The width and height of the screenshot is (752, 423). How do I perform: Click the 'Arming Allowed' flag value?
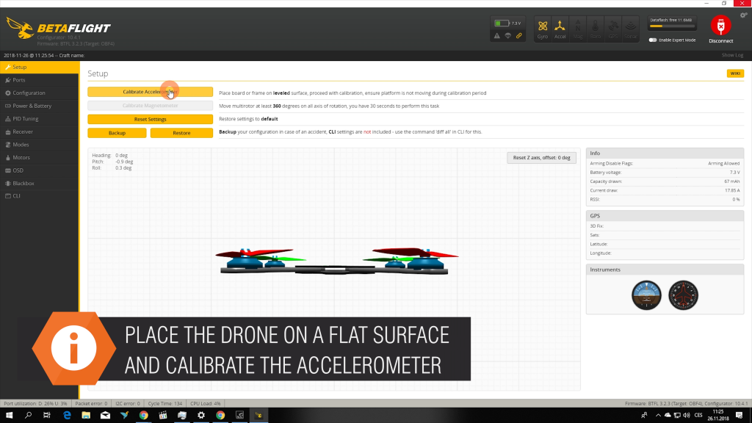pos(723,164)
